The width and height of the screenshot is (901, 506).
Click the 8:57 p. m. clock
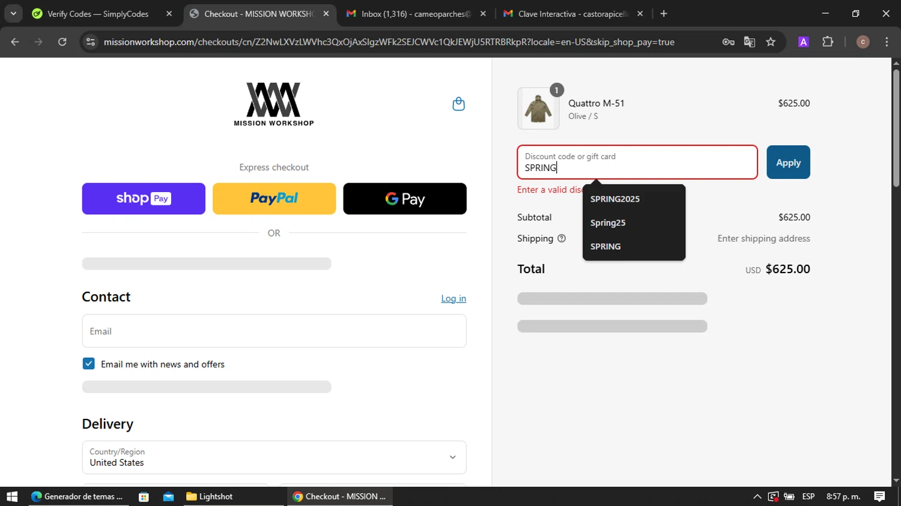(x=843, y=496)
